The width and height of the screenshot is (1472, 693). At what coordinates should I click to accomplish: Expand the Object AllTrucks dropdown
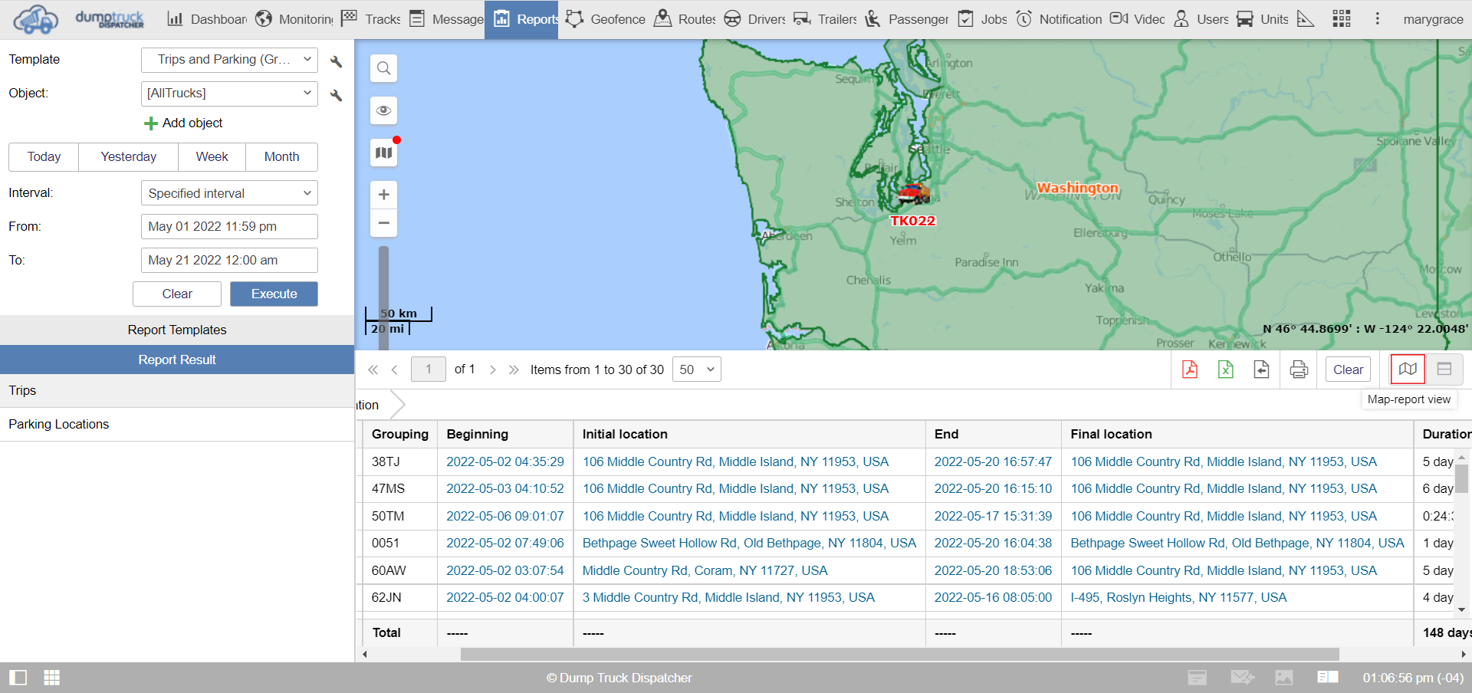coord(229,94)
